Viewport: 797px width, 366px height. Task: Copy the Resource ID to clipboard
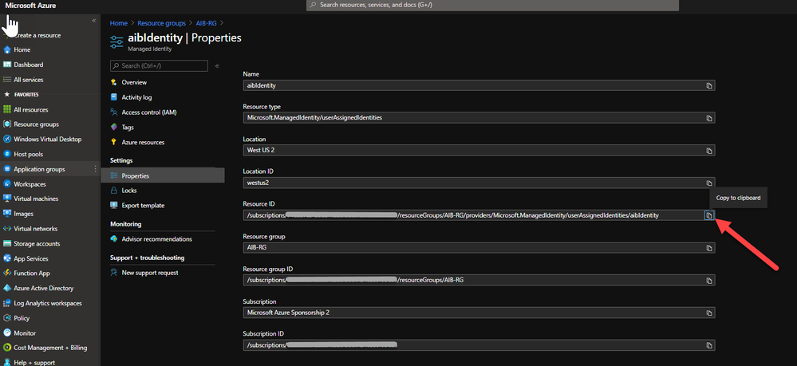pyautogui.click(x=709, y=215)
